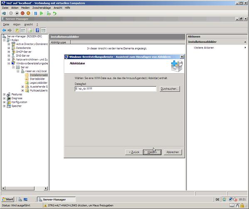The height and width of the screenshot is (209, 249).
Task: Open the Medien menu
Action: (x=25, y=7)
